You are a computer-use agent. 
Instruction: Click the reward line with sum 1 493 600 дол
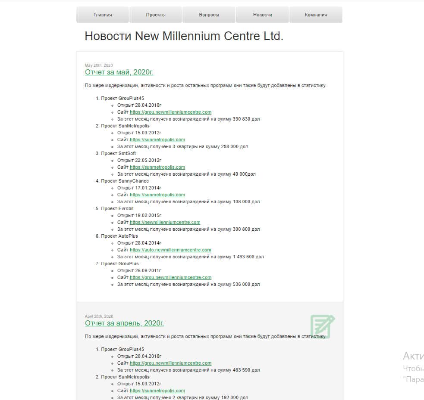point(191,257)
